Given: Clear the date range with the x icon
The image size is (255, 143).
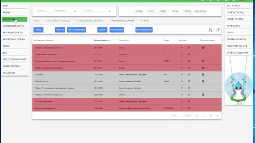Looking at the screenshot, I should click(x=75, y=11).
